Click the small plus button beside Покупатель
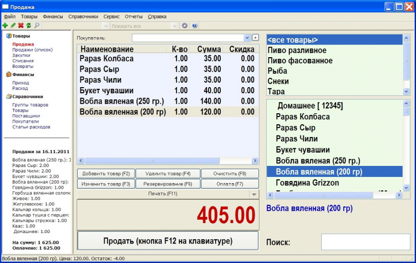Screen dimensions: 416x263 [x=255, y=38]
